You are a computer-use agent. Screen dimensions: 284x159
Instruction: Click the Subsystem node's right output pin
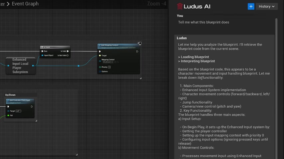(x=33, y=66)
